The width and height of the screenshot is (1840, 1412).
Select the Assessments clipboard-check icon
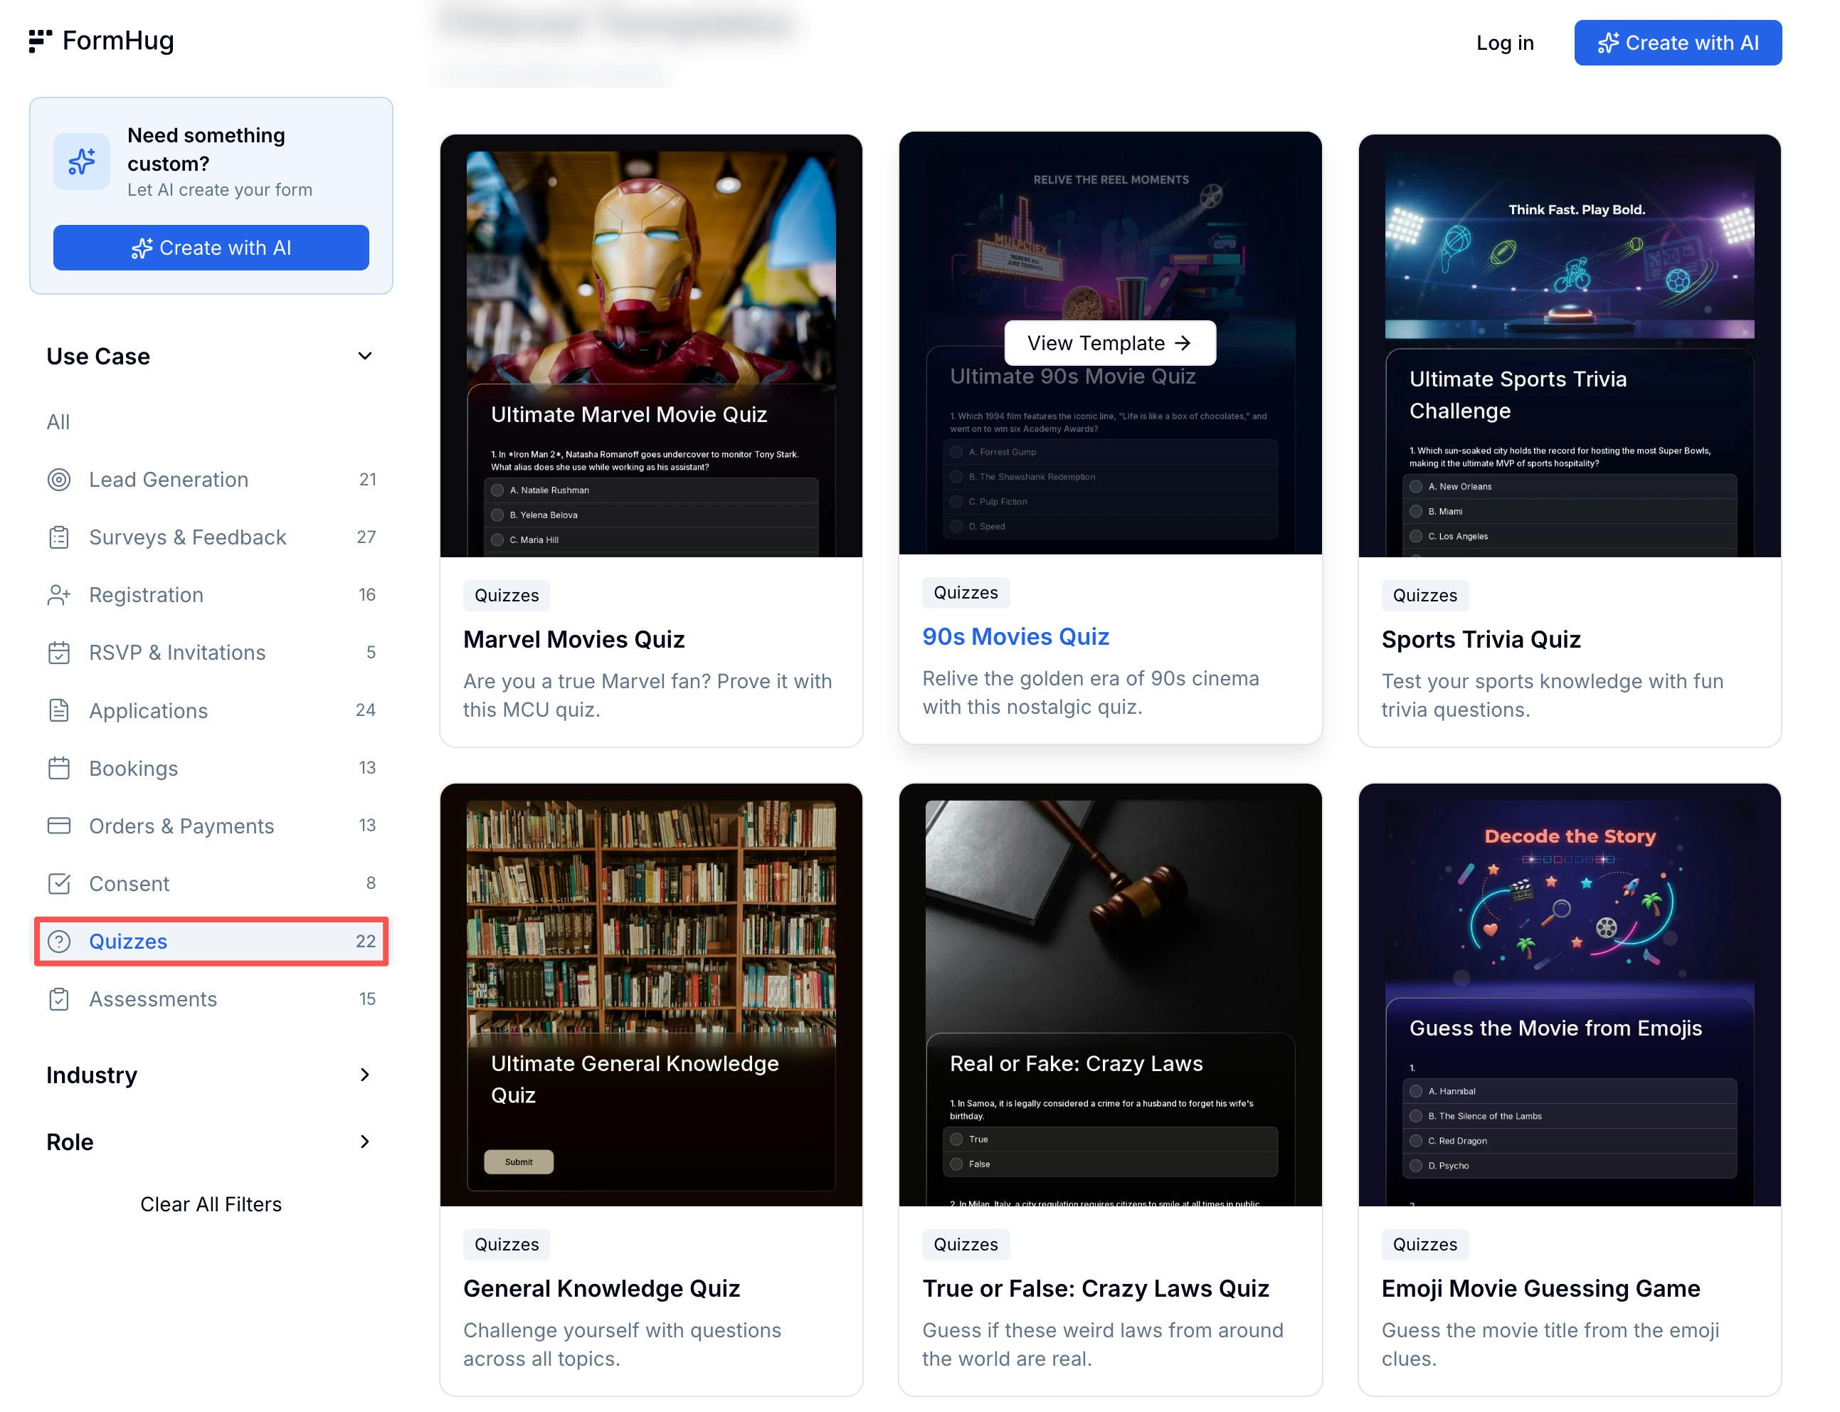[x=60, y=999]
